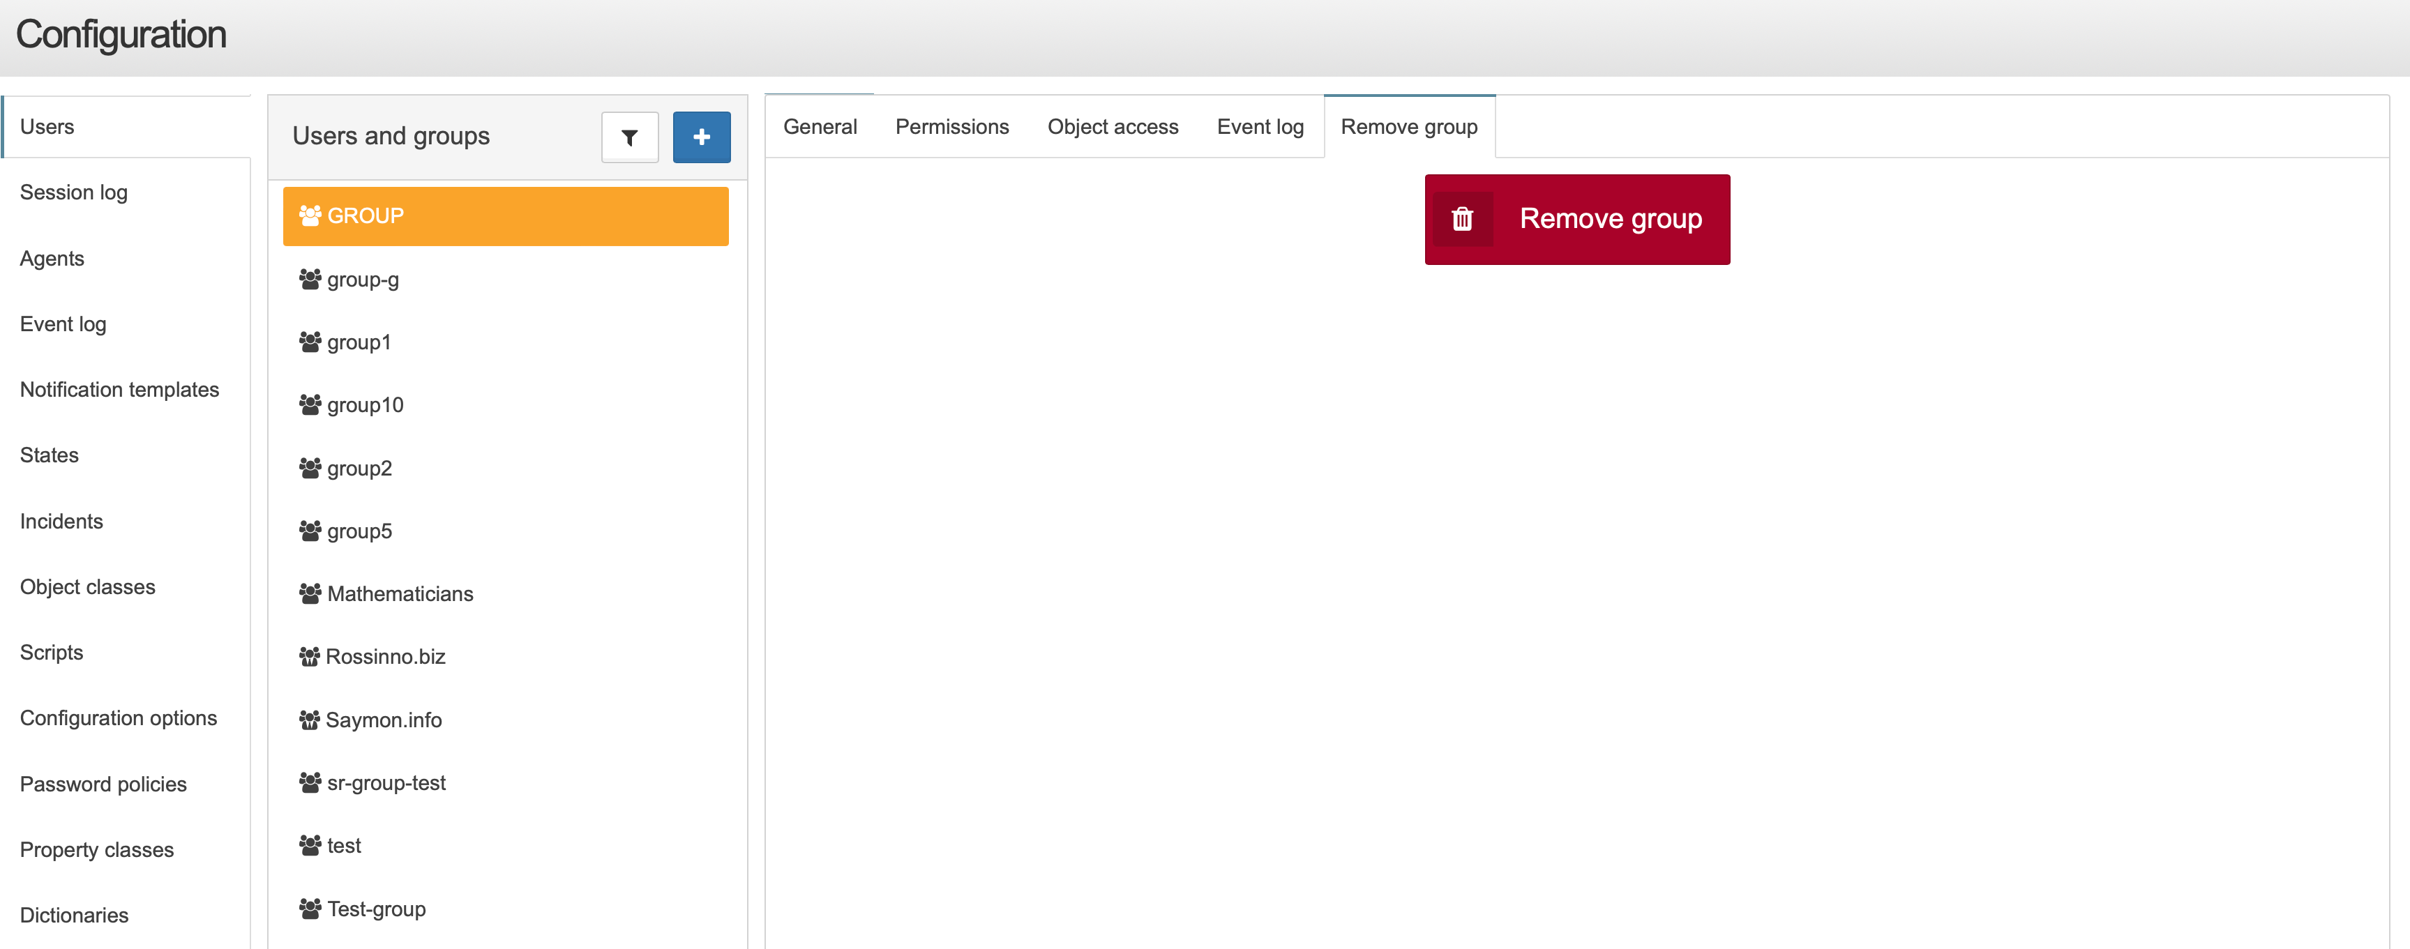Open Configuration options

click(119, 718)
